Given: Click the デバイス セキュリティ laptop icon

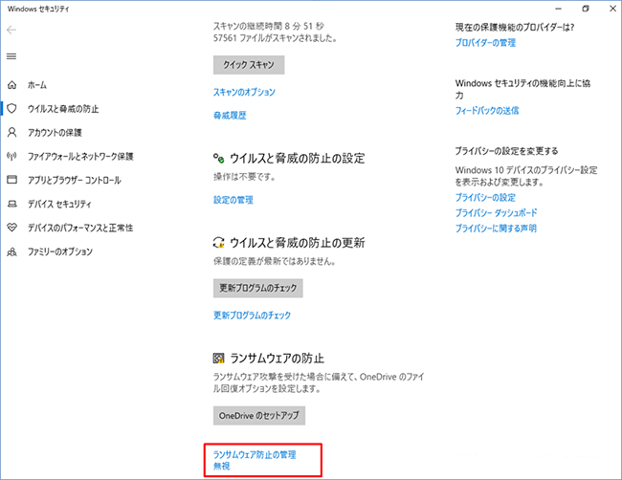Looking at the screenshot, I should [11, 204].
